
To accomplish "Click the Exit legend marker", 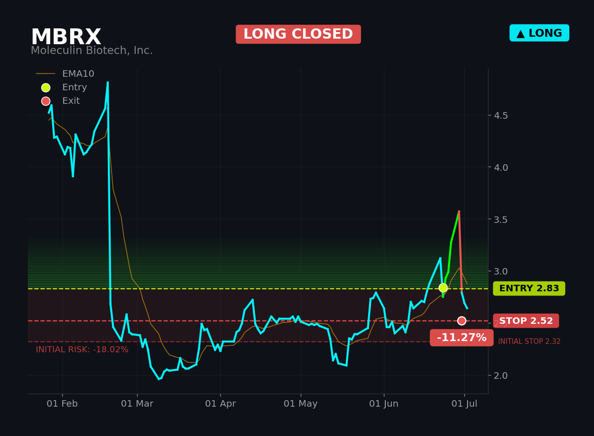I will 46,101.
